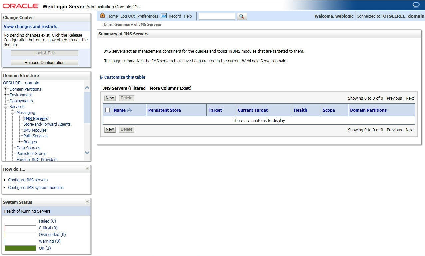Image resolution: width=425 pixels, height=256 pixels.
Task: Select JMS Servers in the domain tree
Action: [x=36, y=118]
